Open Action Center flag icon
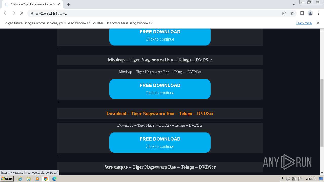The width and height of the screenshot is (324, 182). [300, 179]
